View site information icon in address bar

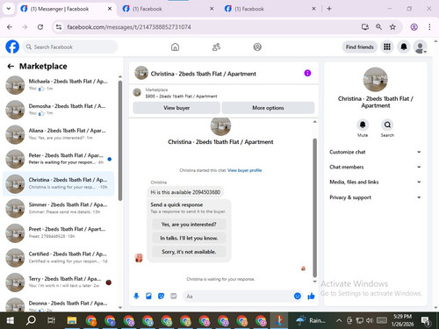[59, 27]
